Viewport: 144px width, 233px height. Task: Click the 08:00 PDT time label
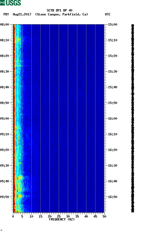[5, 25]
